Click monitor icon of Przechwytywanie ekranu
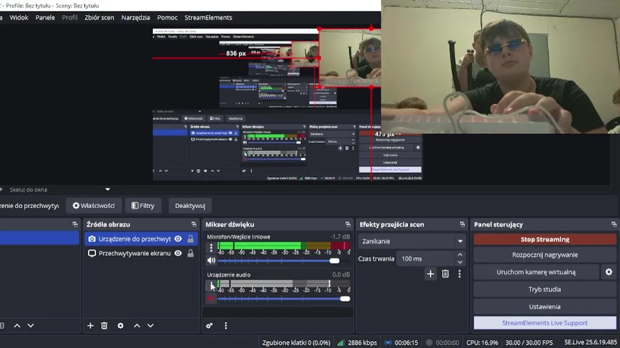 [92, 253]
